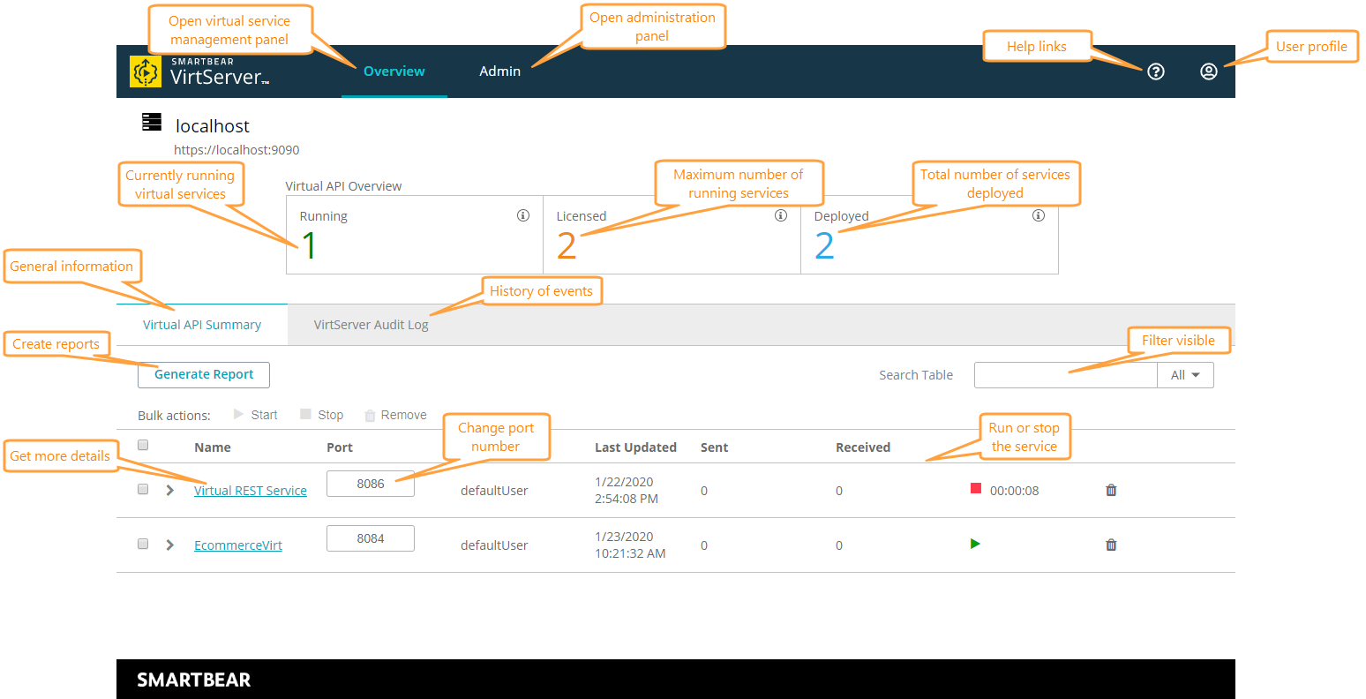Viewport: 1366px width, 699px height.
Task: Open the Virtual REST Service link
Action: (251, 491)
